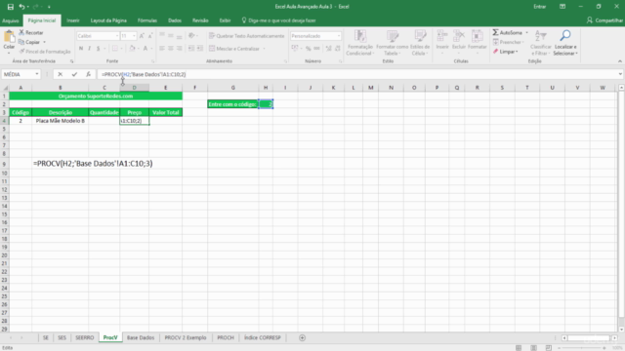The width and height of the screenshot is (625, 351).
Task: Click the Compartilhar share button
Action: click(x=604, y=20)
